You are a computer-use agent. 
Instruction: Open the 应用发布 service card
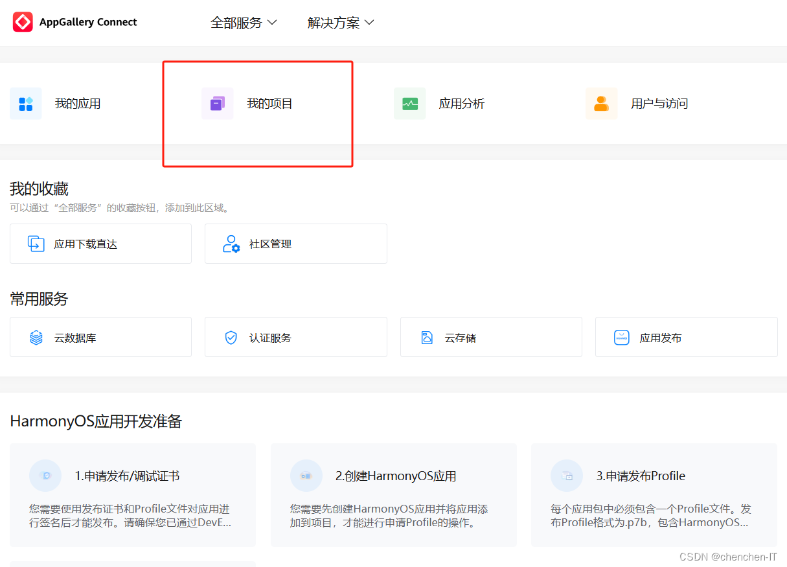(687, 337)
